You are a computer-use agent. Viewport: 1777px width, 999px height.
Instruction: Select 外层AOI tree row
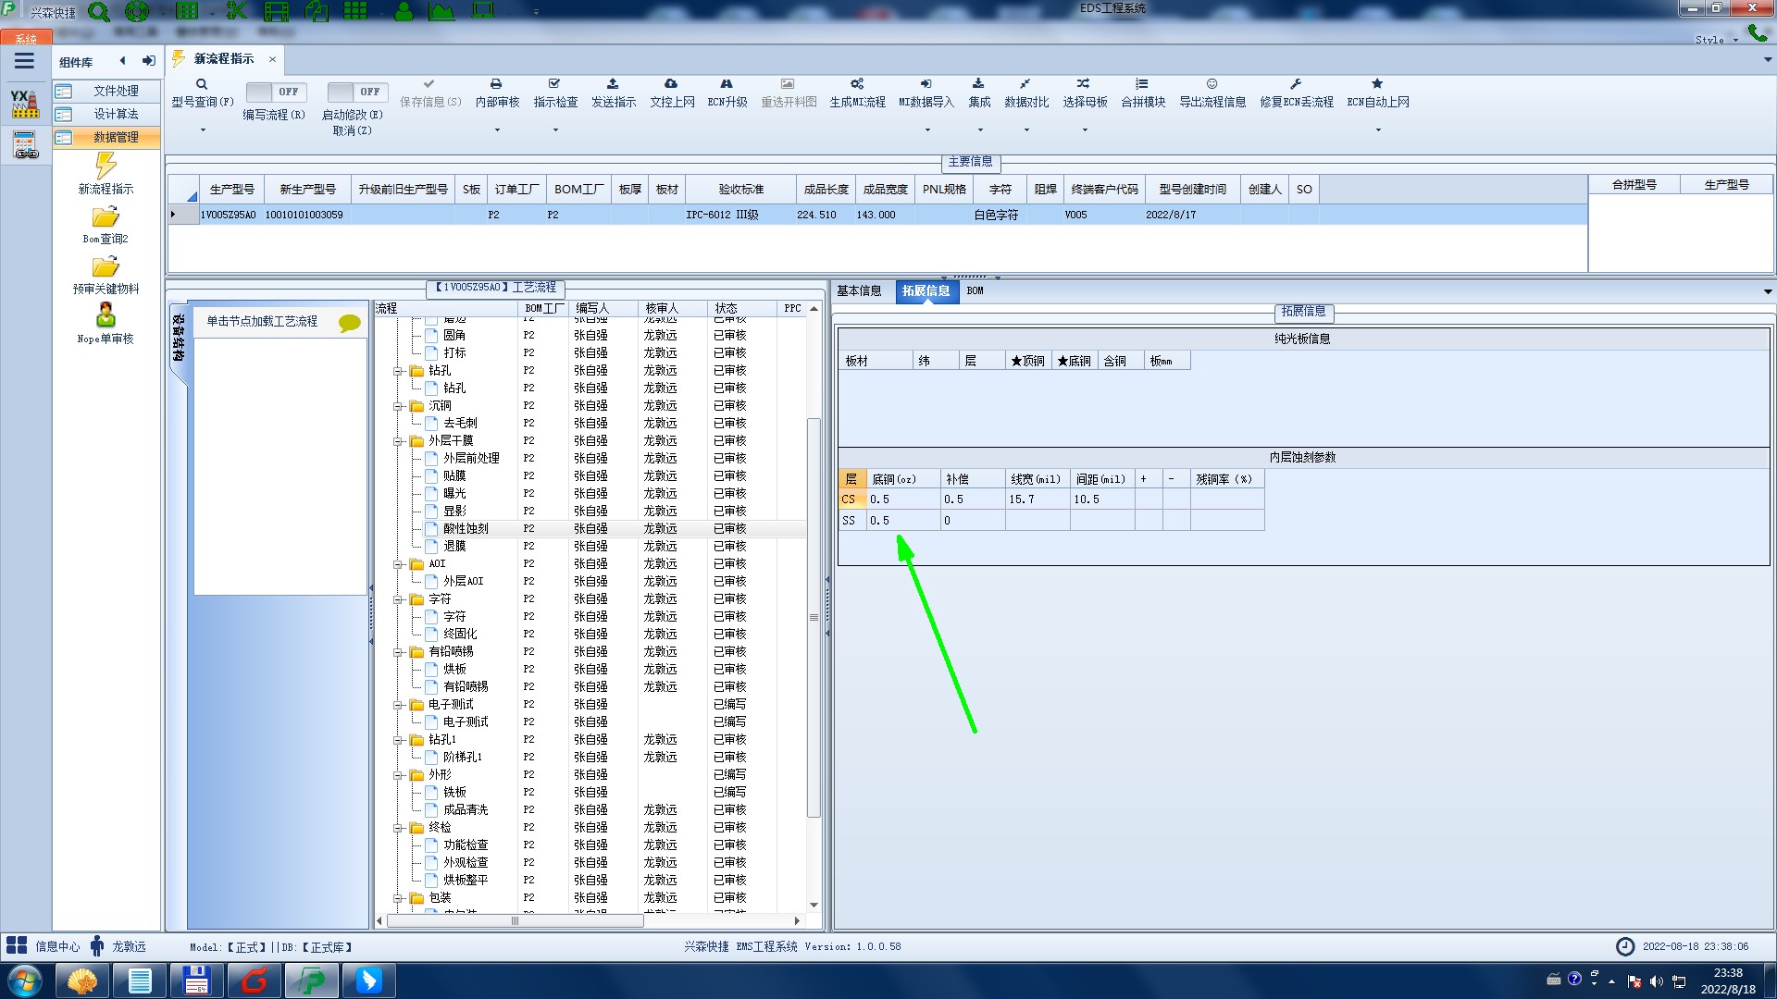pos(590,581)
